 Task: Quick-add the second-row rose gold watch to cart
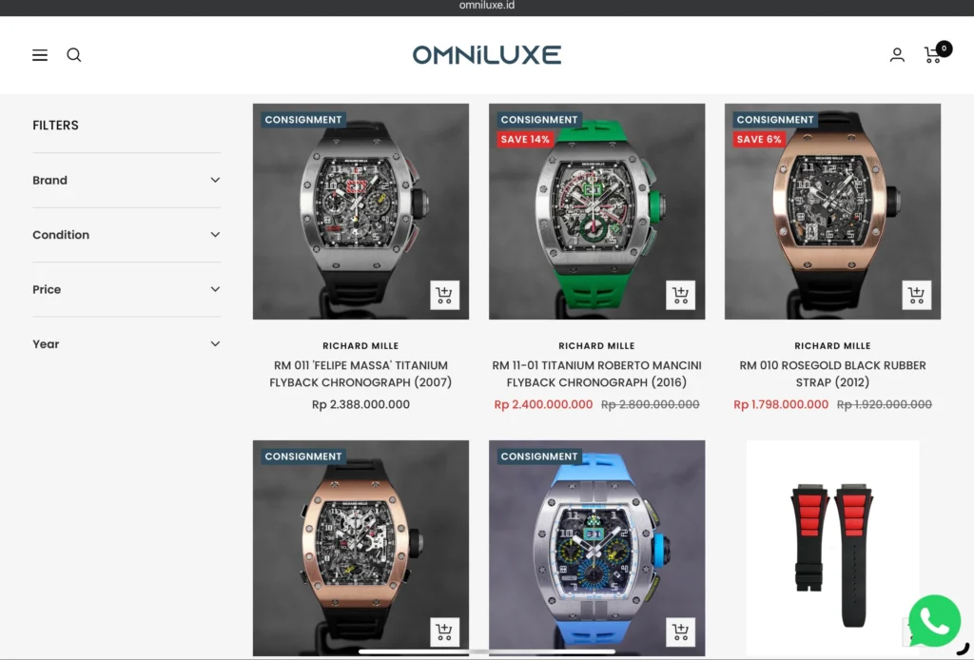tap(444, 632)
